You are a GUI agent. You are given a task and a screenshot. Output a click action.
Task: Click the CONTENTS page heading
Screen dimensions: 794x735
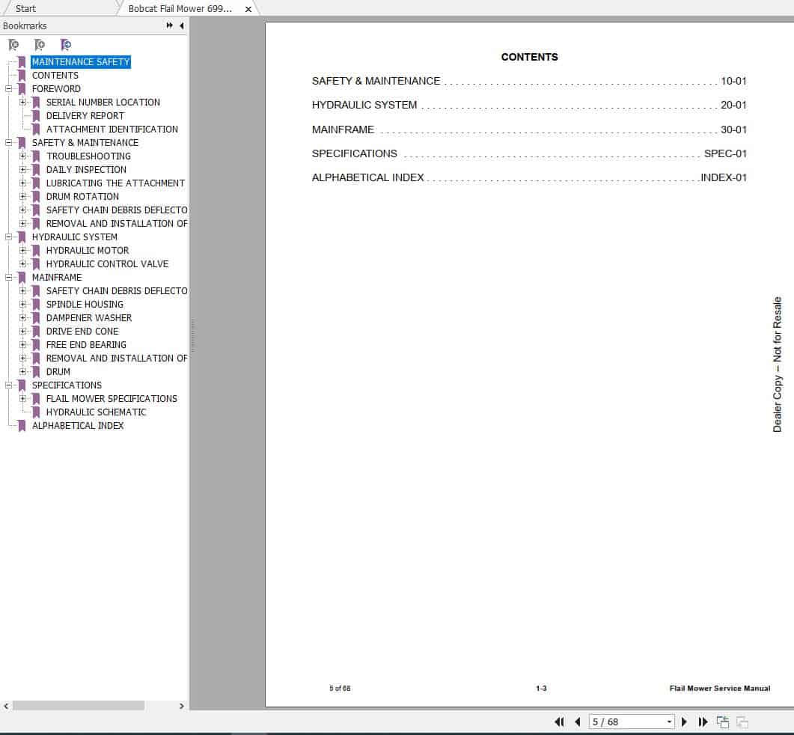point(529,57)
